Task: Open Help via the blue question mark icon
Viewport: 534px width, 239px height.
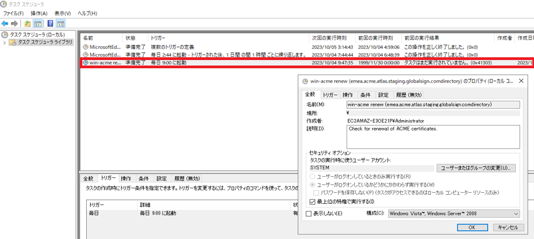Action: click(x=50, y=24)
